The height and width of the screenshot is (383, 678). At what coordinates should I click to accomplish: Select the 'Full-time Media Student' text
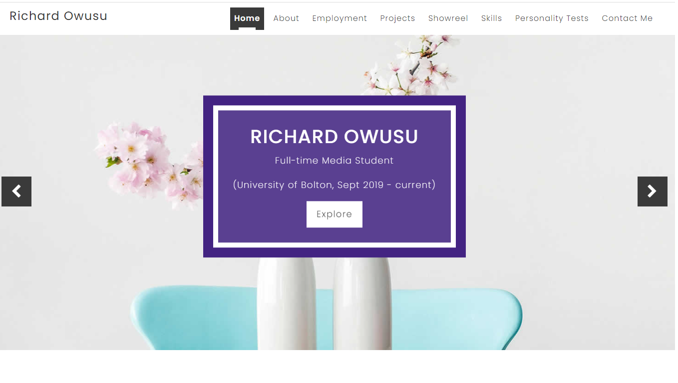335,161
